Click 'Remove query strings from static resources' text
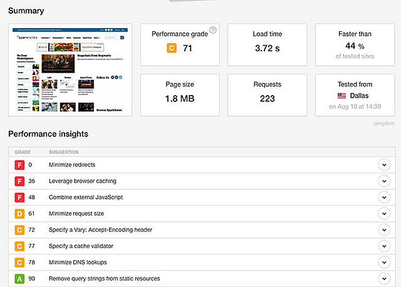This screenshot has width=401, height=287. click(x=105, y=279)
